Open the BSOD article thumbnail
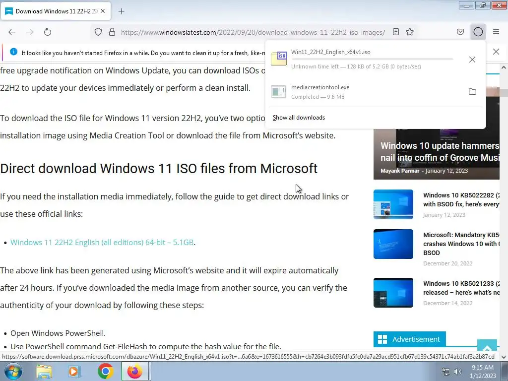 point(393,244)
